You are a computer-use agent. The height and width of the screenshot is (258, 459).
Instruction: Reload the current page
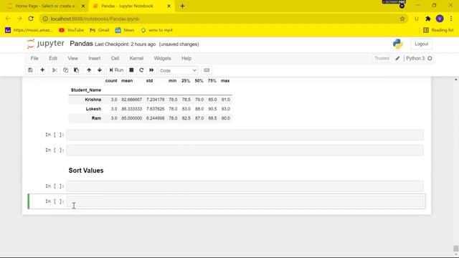(31, 19)
